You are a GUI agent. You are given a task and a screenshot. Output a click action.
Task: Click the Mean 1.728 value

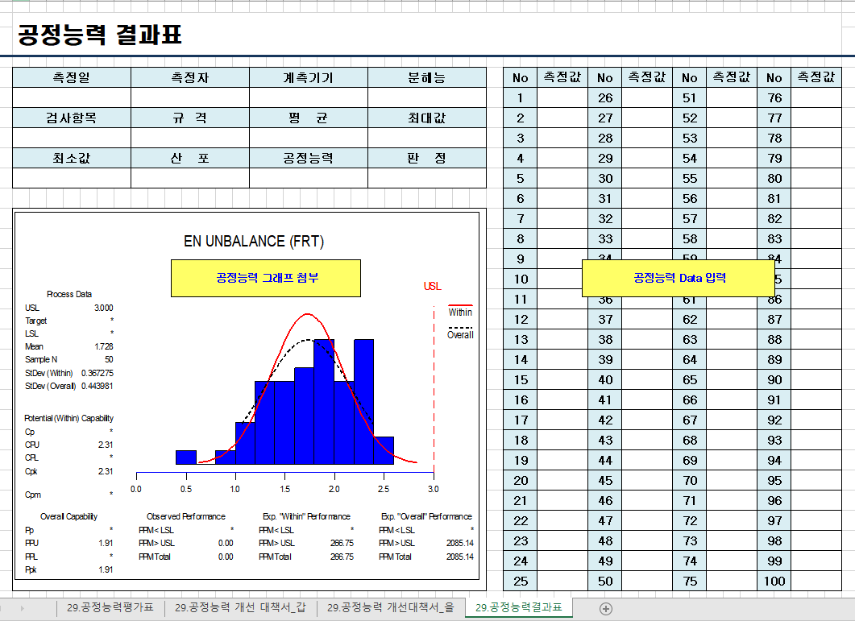[104, 347]
